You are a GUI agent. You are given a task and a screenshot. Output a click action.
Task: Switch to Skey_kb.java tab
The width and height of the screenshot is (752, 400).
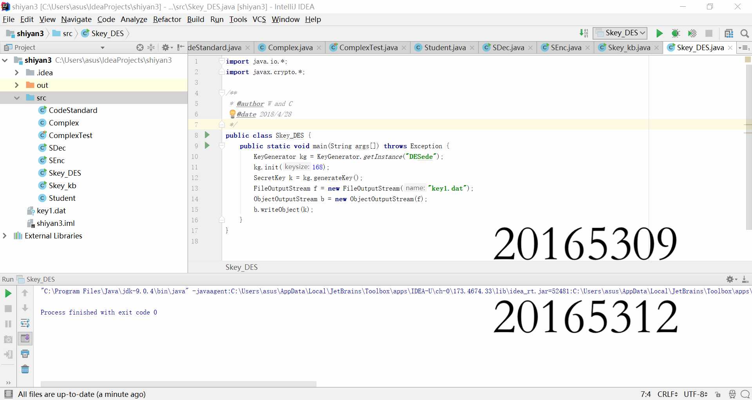[629, 47]
